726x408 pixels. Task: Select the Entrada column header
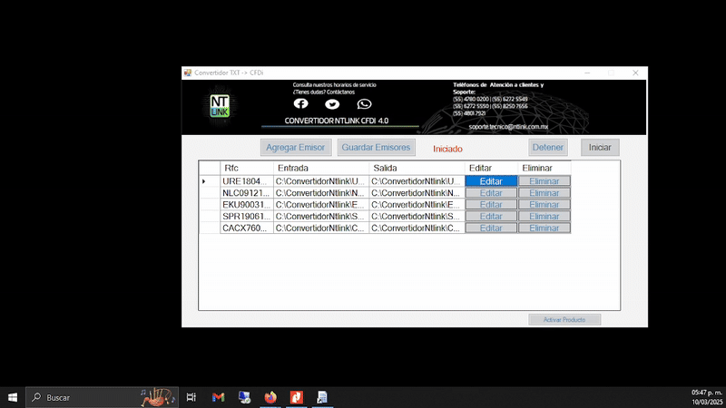coord(321,168)
